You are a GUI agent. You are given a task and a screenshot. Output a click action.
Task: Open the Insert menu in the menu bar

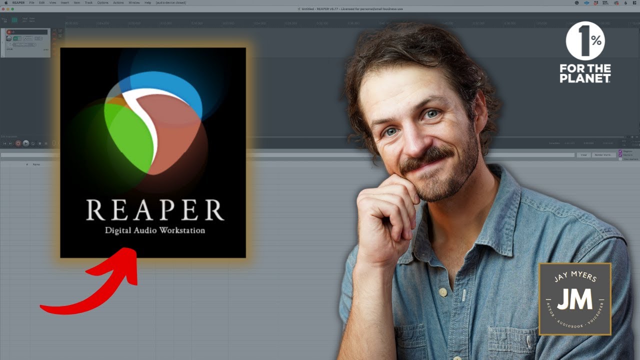pyautogui.click(x=64, y=2)
